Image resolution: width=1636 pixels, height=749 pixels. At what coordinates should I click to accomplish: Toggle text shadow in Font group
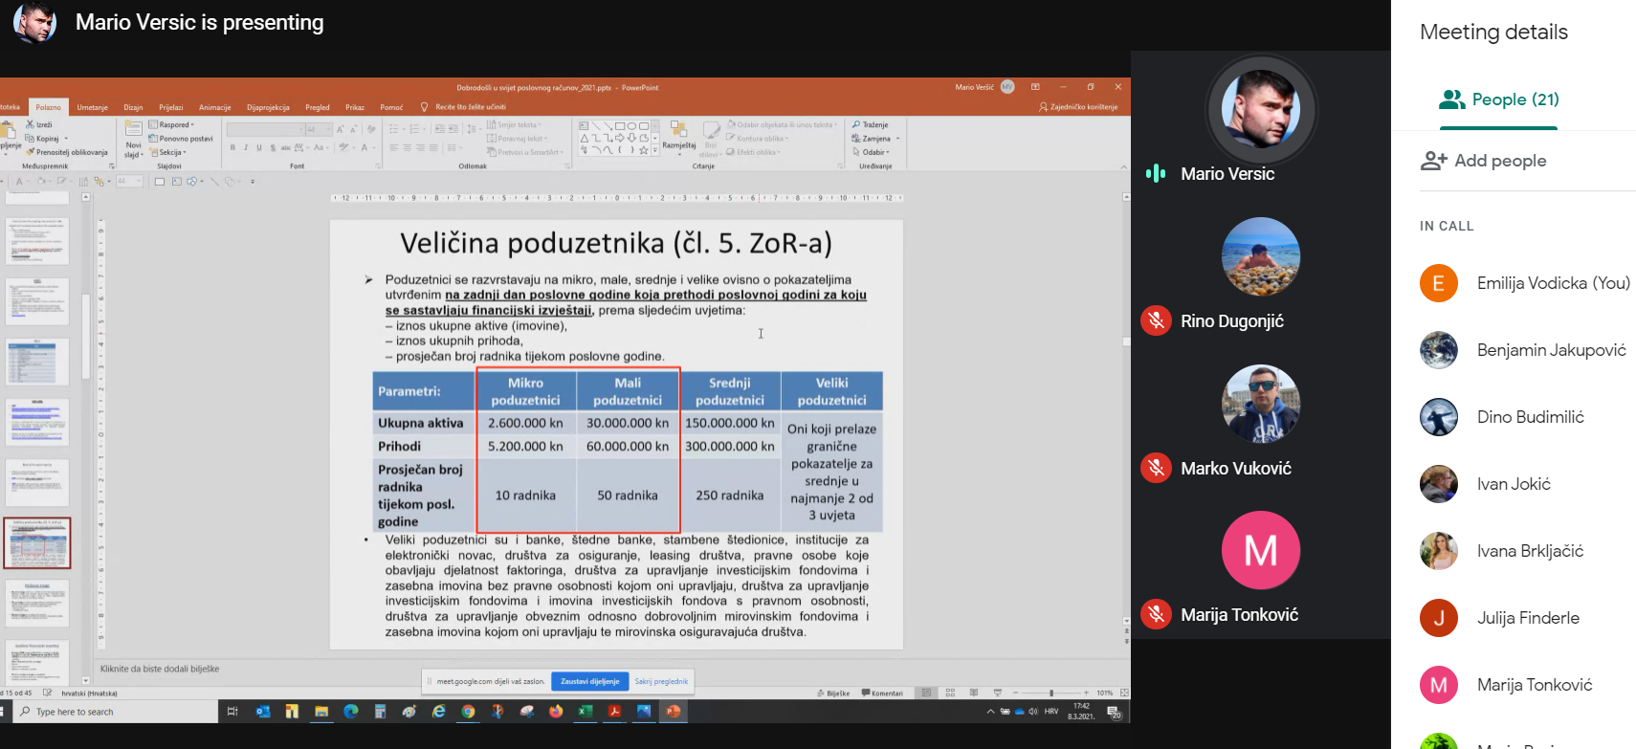[273, 147]
